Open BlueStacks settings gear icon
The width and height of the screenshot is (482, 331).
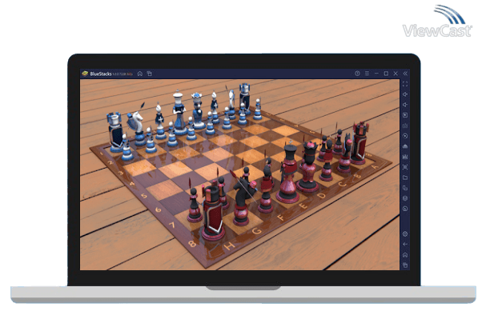tap(405, 234)
